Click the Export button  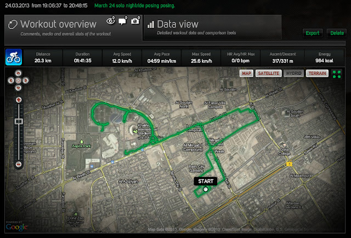(x=313, y=33)
